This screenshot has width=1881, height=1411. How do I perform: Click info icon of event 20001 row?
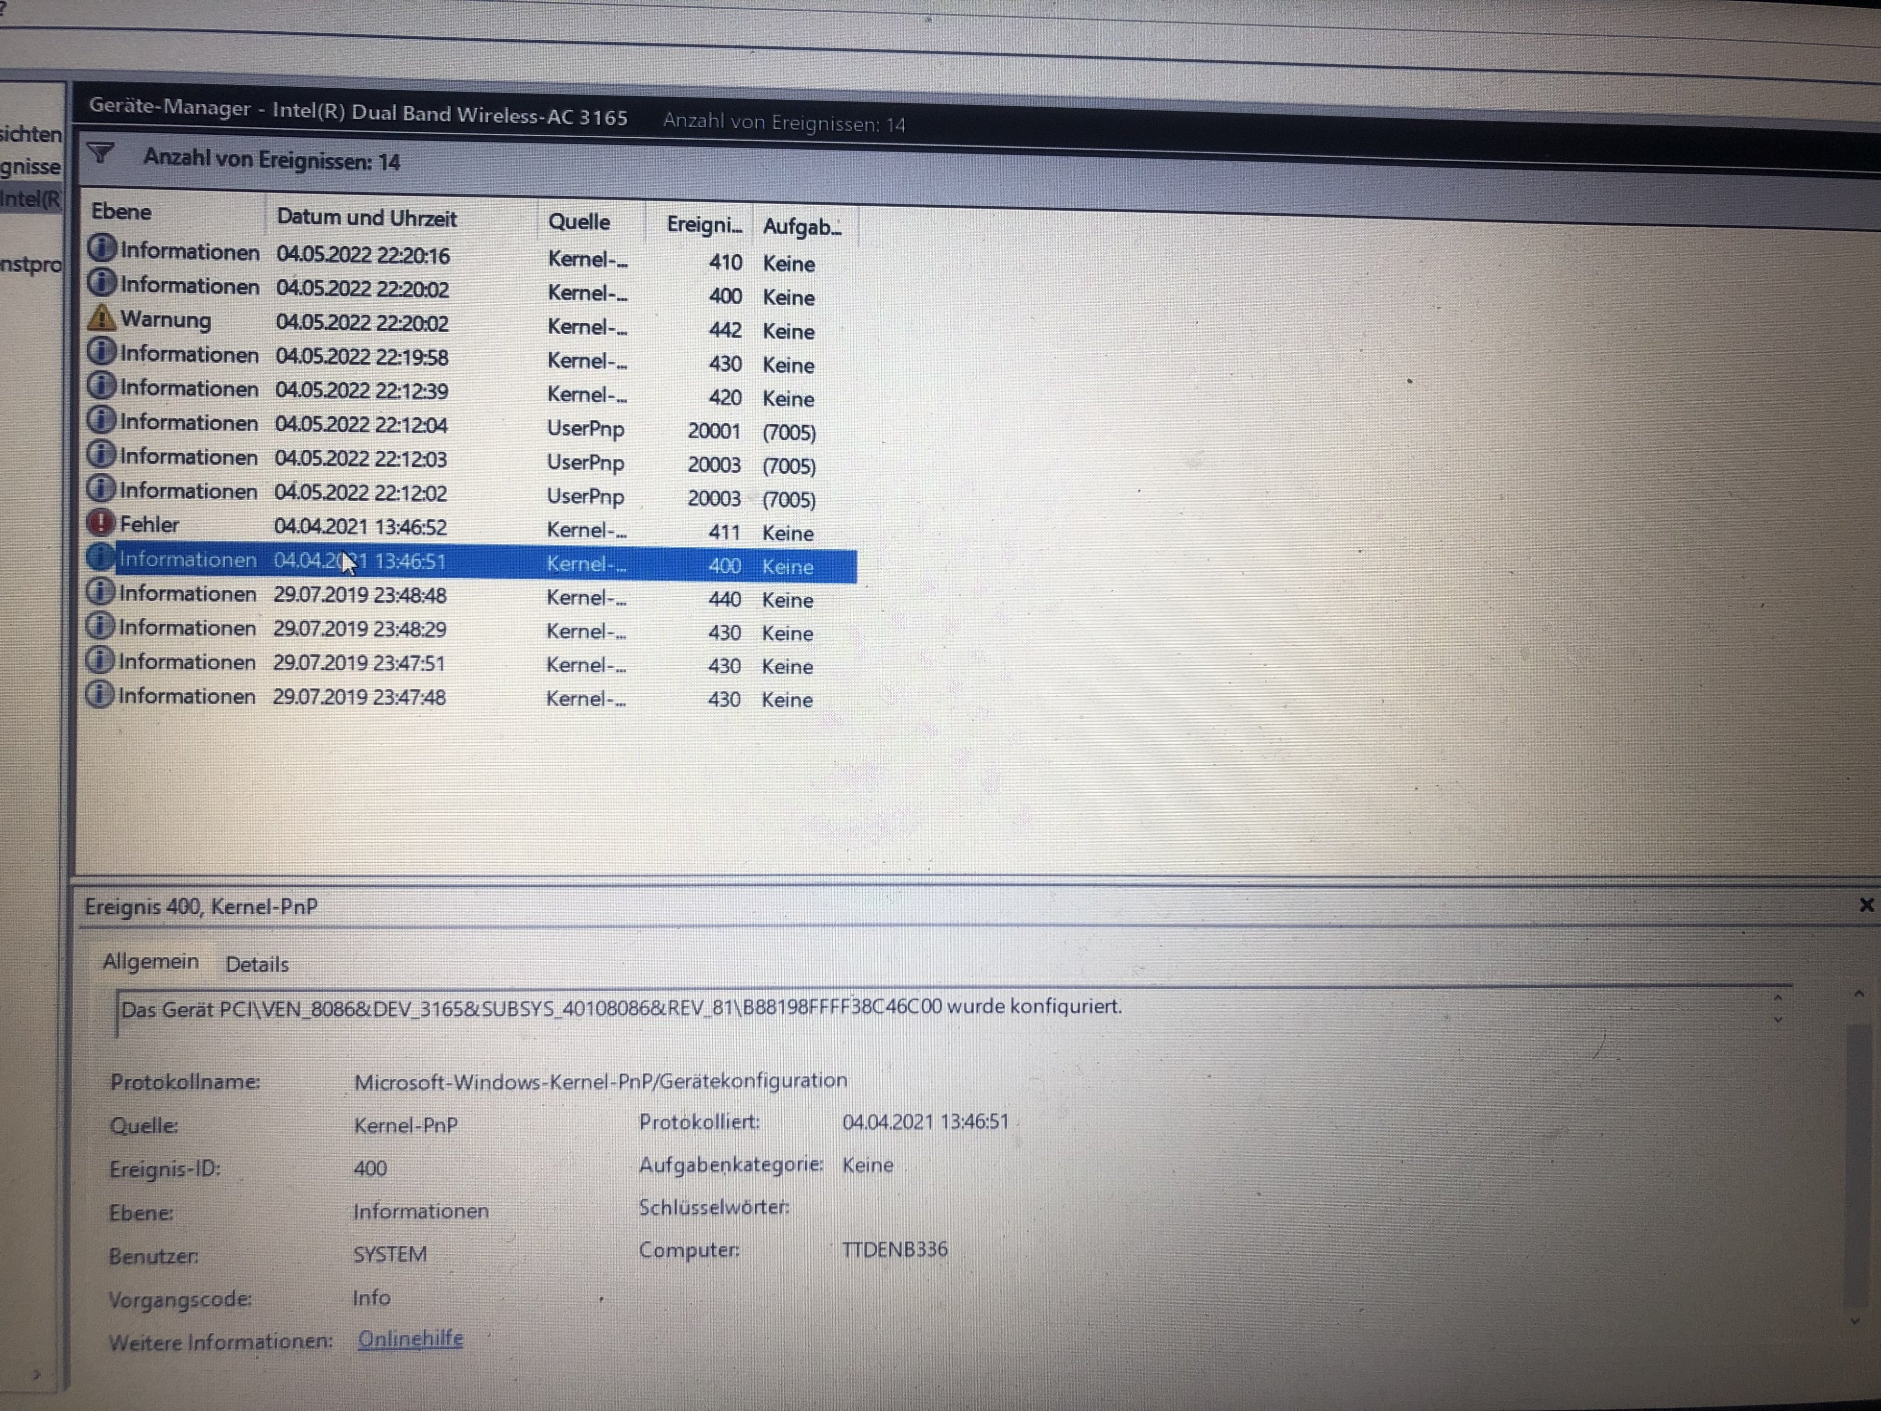[101, 420]
